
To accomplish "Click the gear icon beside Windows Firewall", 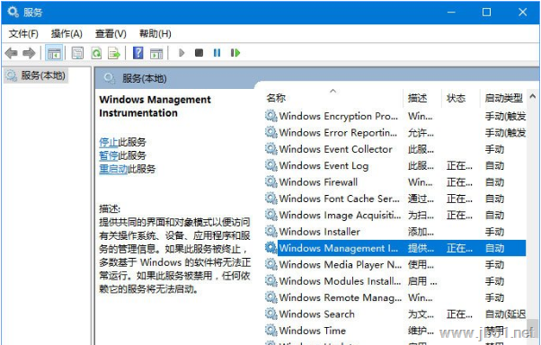I will pyautogui.click(x=270, y=181).
